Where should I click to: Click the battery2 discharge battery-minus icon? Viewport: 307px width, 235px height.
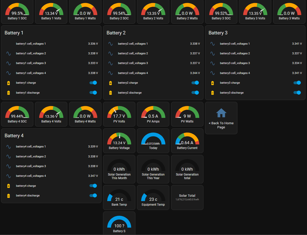click(x=110, y=93)
